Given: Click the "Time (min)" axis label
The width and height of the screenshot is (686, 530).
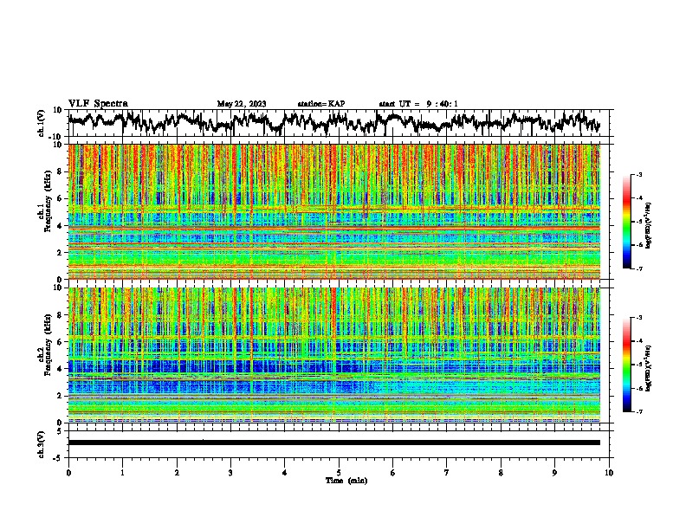Looking at the screenshot, I should pyautogui.click(x=346, y=481).
